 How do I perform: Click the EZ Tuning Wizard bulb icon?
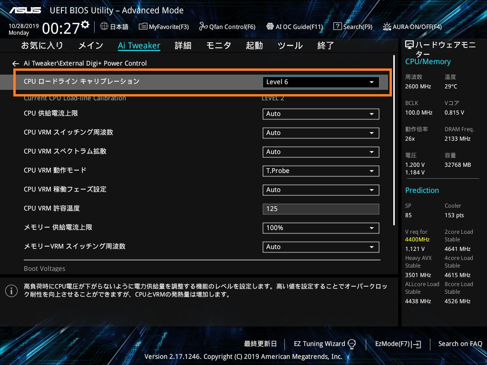point(351,344)
